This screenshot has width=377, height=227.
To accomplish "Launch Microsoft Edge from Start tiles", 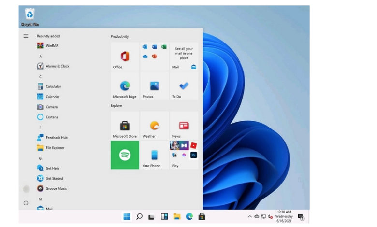I will pyautogui.click(x=125, y=86).
